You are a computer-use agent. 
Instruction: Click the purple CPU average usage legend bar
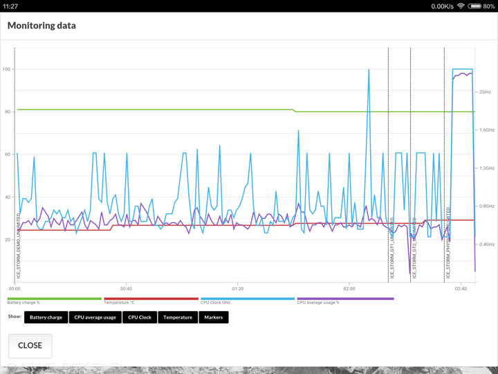(x=346, y=299)
